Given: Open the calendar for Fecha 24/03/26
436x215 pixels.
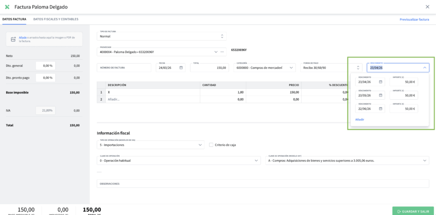Looking at the screenshot, I should [x=181, y=68].
